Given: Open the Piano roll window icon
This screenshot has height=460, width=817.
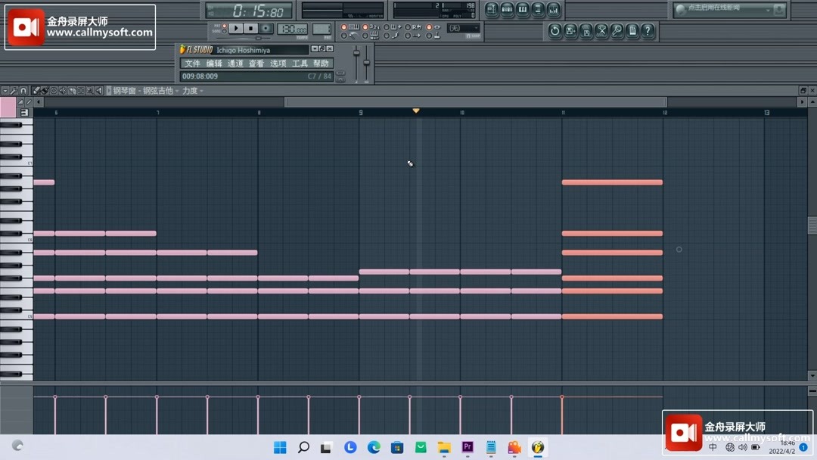Looking at the screenshot, I should [x=523, y=8].
